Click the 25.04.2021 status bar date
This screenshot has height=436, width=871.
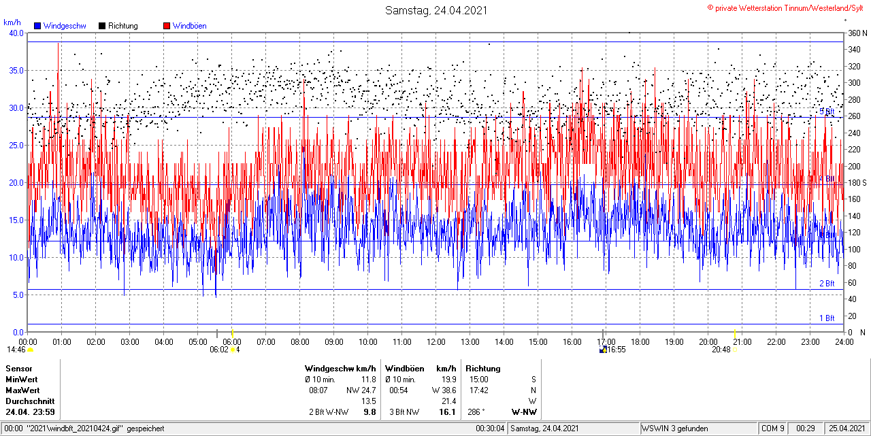[x=847, y=429]
